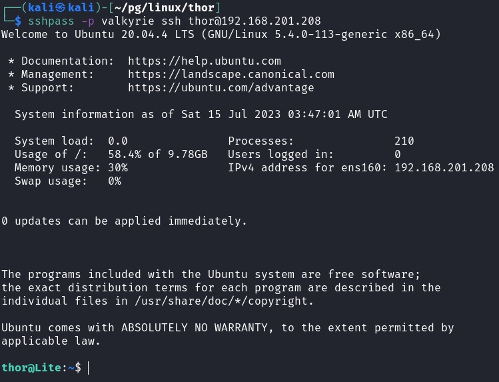Click the ubuntu.com/advantage support URL
Image resolution: width=499 pixels, height=382 pixels.
pos(221,88)
